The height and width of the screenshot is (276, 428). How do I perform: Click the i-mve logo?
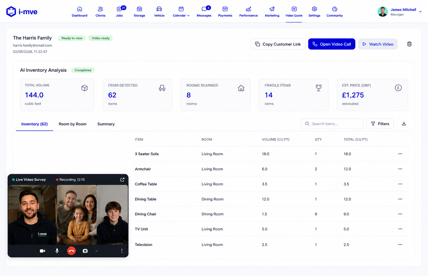click(x=22, y=12)
